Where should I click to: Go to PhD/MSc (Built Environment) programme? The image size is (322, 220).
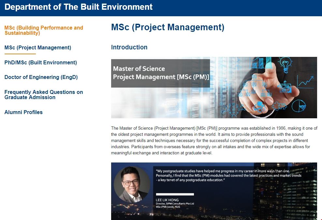40,63
